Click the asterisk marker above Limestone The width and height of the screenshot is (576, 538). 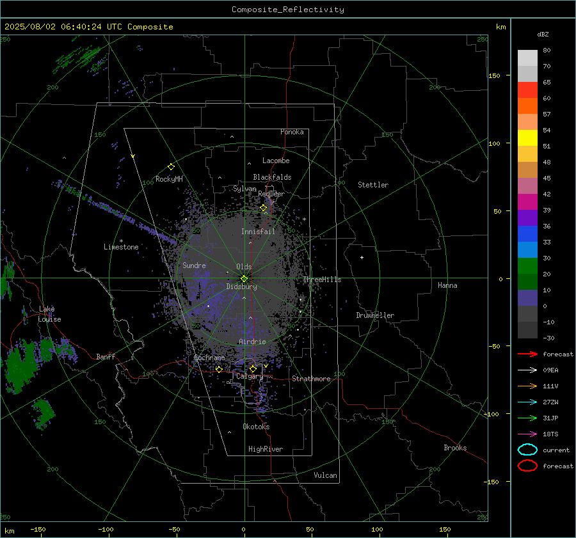(x=121, y=241)
